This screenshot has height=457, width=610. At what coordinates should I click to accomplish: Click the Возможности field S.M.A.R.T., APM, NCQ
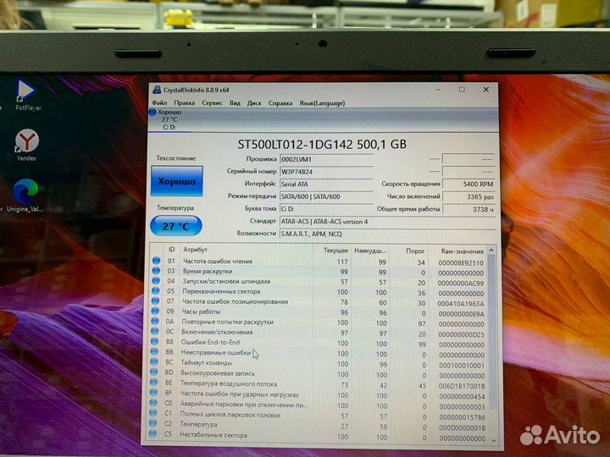coord(387,234)
